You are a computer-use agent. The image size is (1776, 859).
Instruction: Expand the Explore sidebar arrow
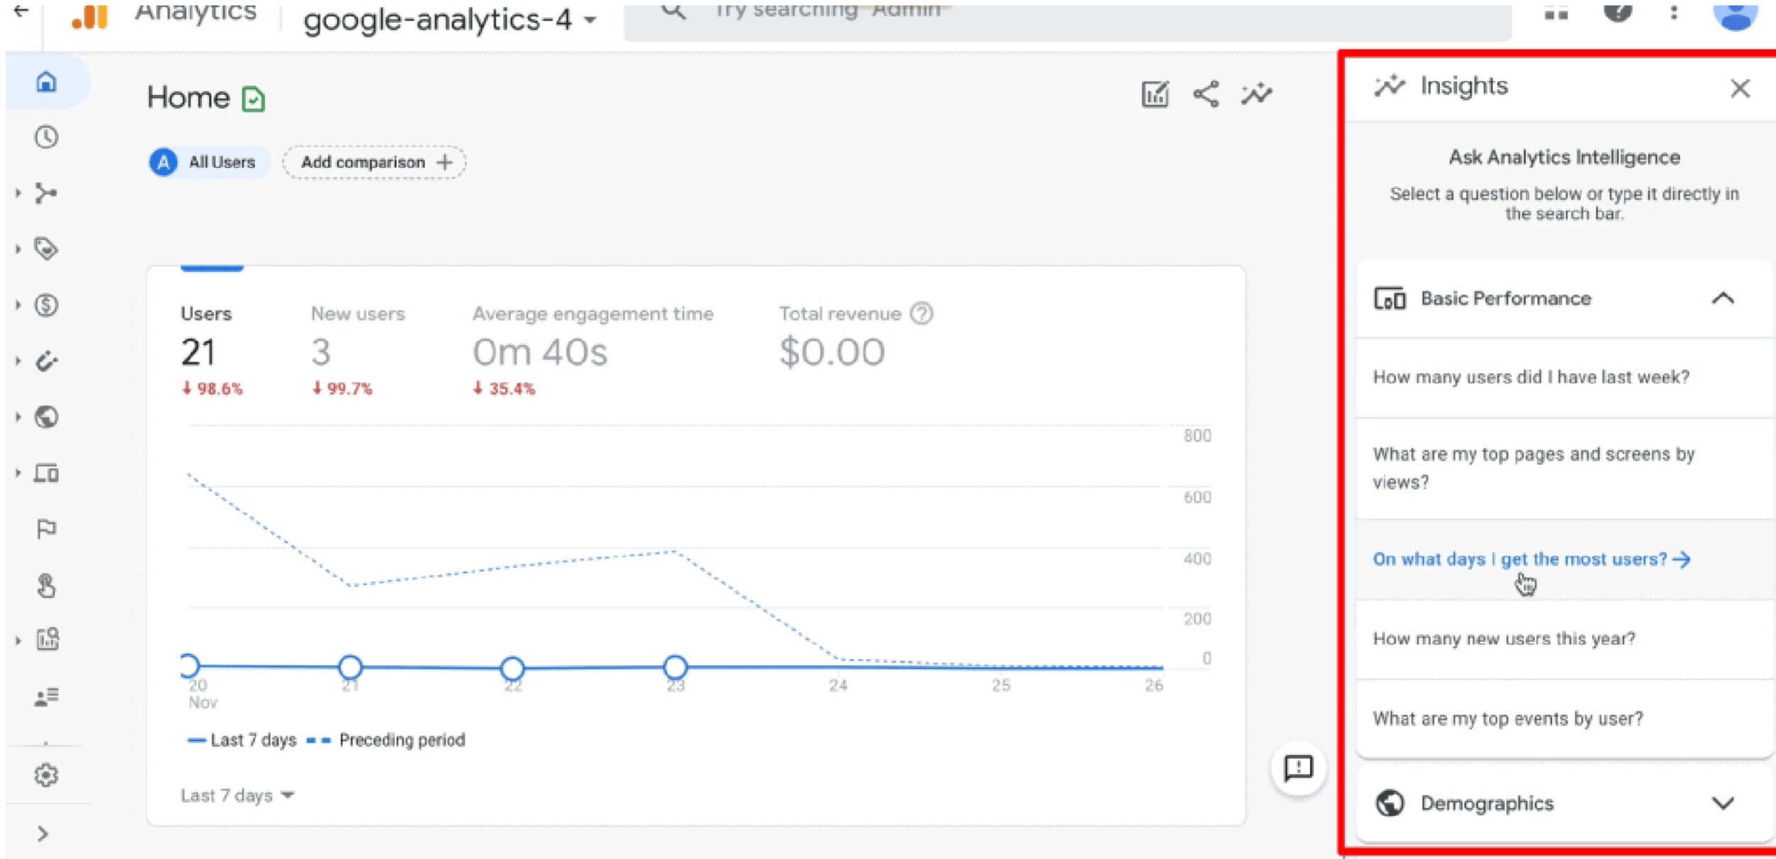(18, 640)
